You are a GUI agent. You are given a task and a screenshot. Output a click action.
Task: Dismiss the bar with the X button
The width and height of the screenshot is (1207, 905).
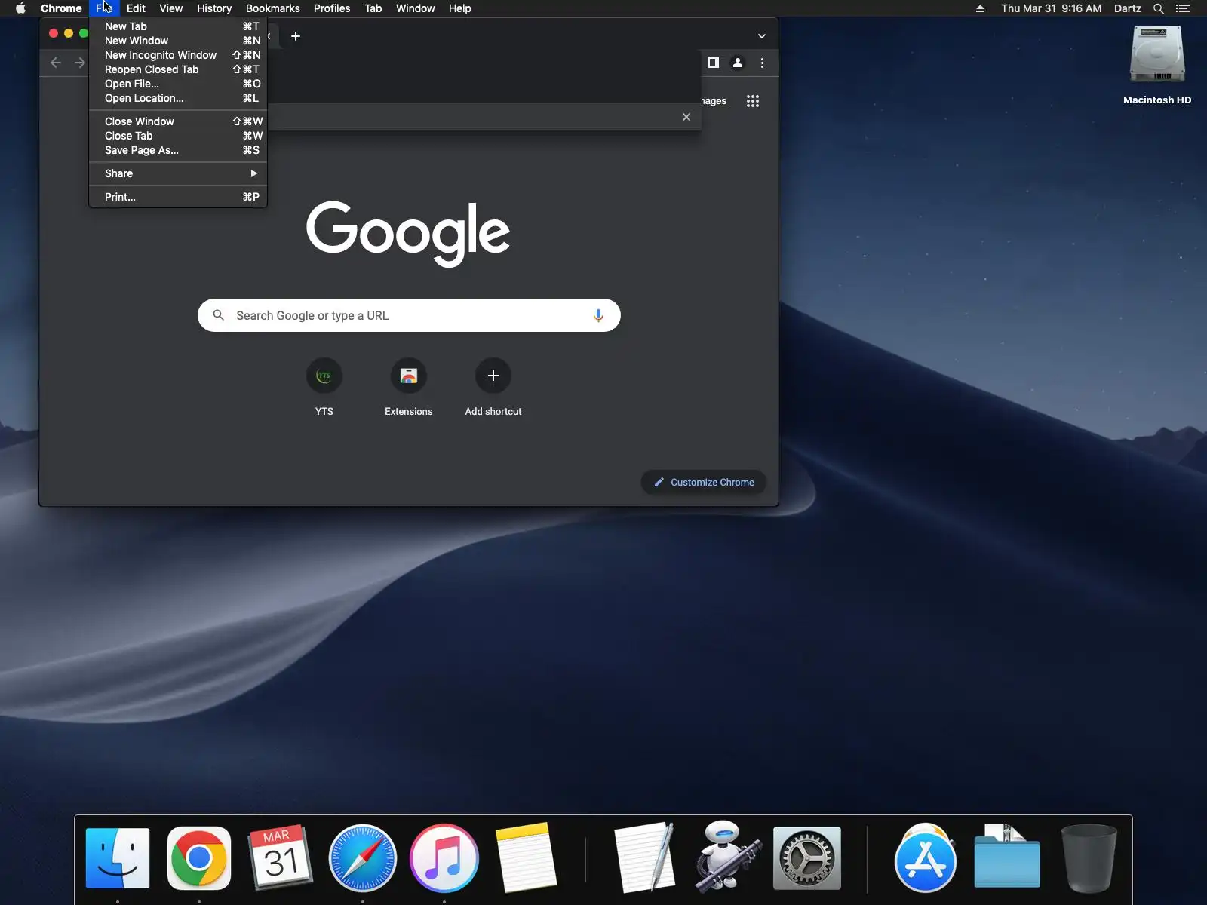686,117
